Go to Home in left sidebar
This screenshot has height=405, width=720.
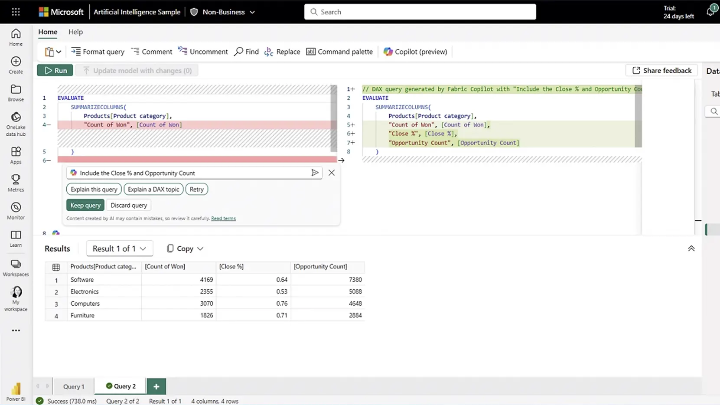tap(16, 37)
